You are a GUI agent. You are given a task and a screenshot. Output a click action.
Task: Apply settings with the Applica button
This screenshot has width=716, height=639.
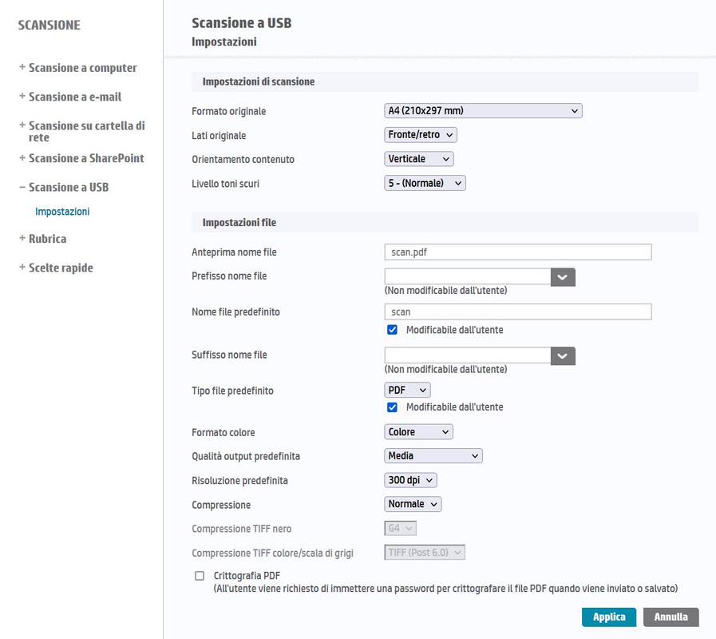click(609, 617)
